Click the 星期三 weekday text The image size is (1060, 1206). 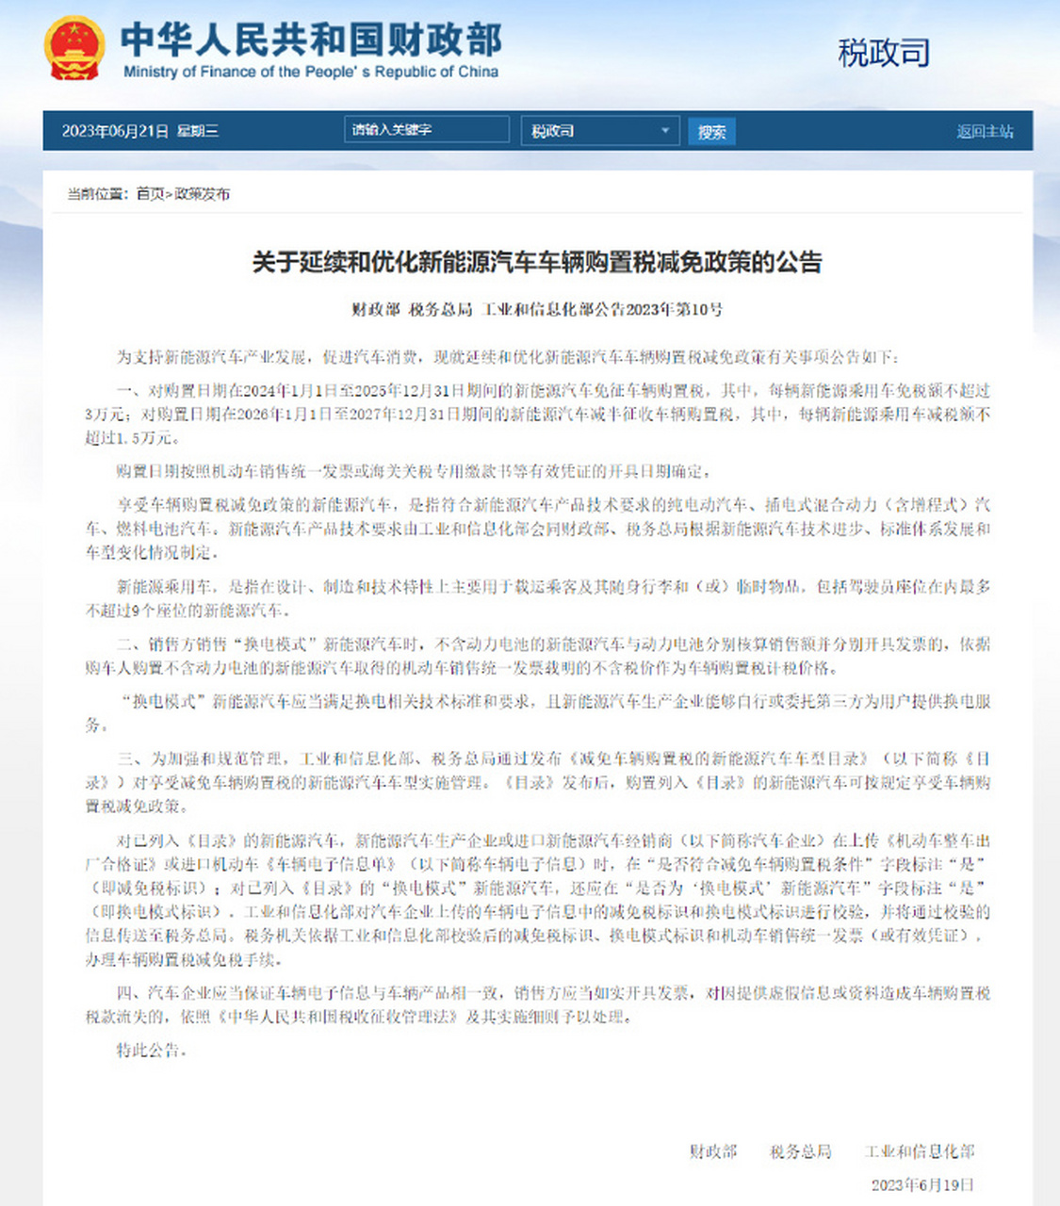tap(198, 131)
